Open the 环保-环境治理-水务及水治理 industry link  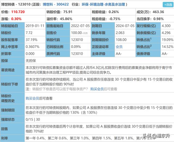(103, 4)
